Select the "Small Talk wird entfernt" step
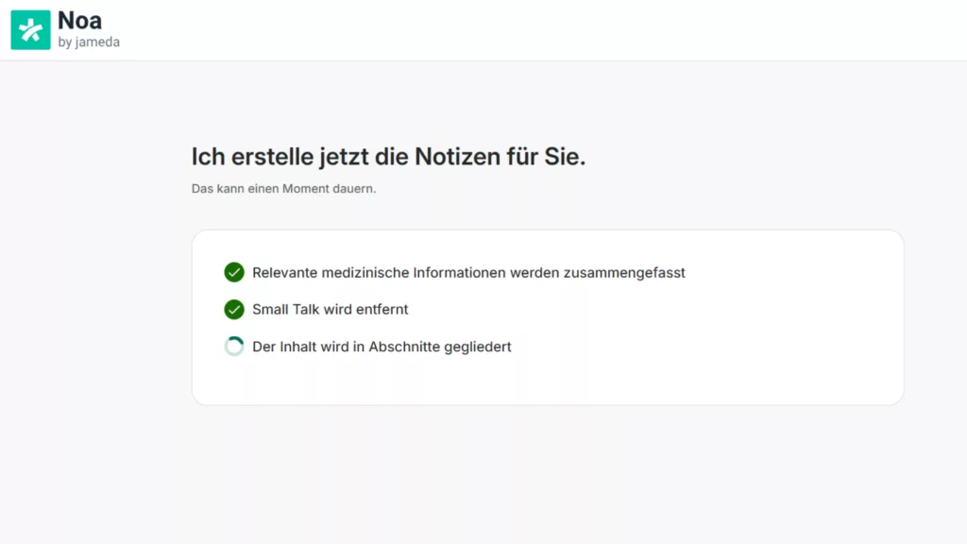Screen dimensions: 967x544 [330, 310]
